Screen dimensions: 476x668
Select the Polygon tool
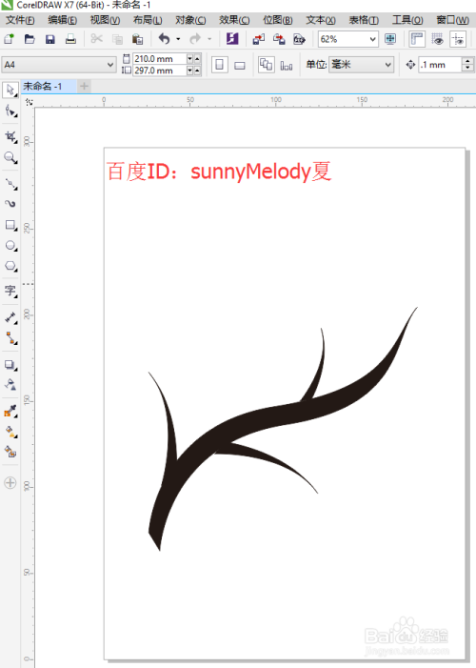[x=10, y=266]
